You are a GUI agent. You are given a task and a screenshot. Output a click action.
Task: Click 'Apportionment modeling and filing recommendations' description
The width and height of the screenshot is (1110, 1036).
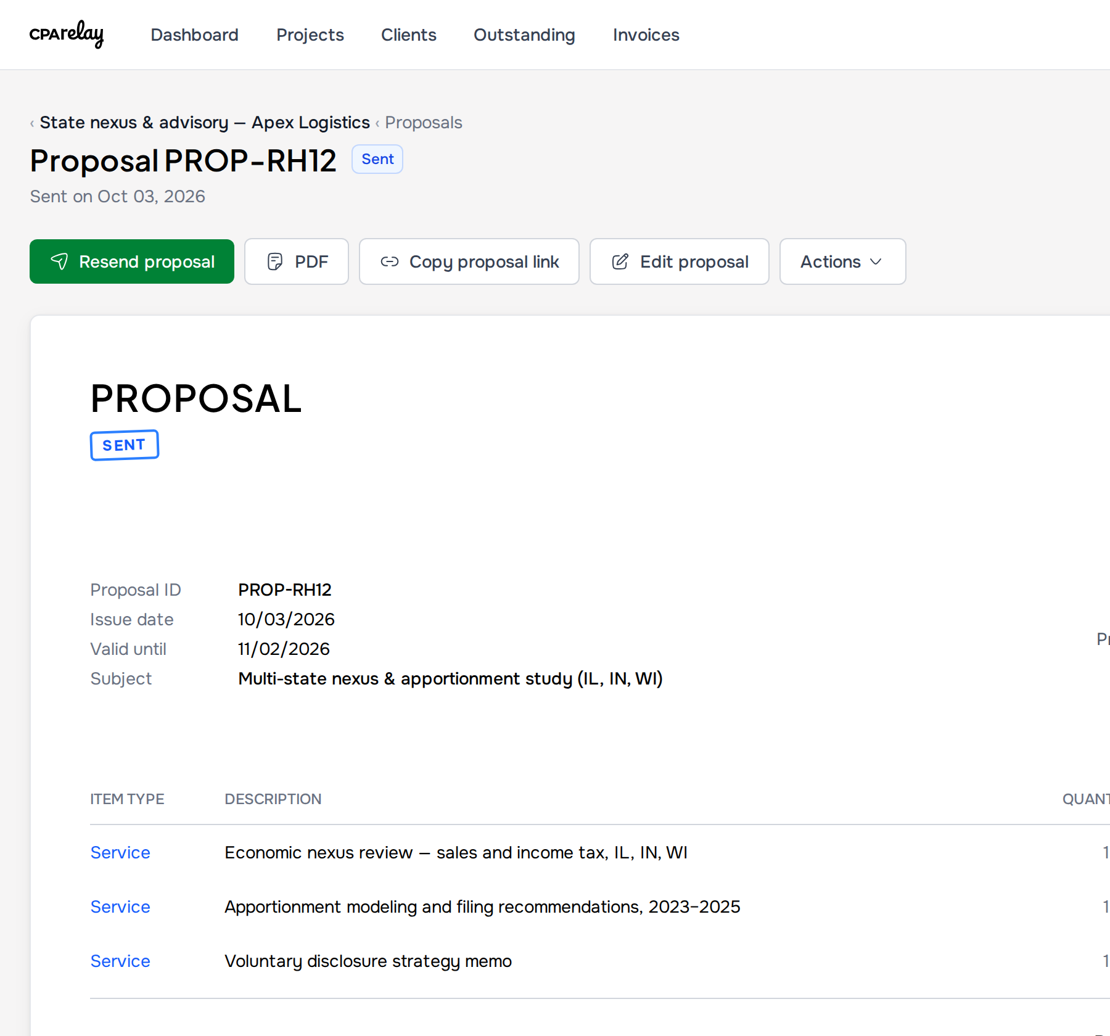click(482, 906)
